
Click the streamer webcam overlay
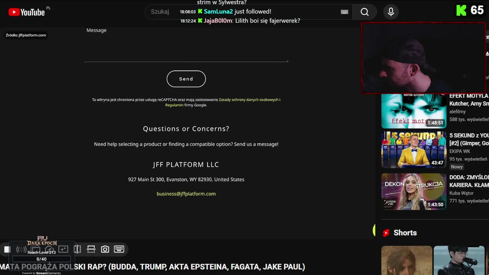(423, 58)
